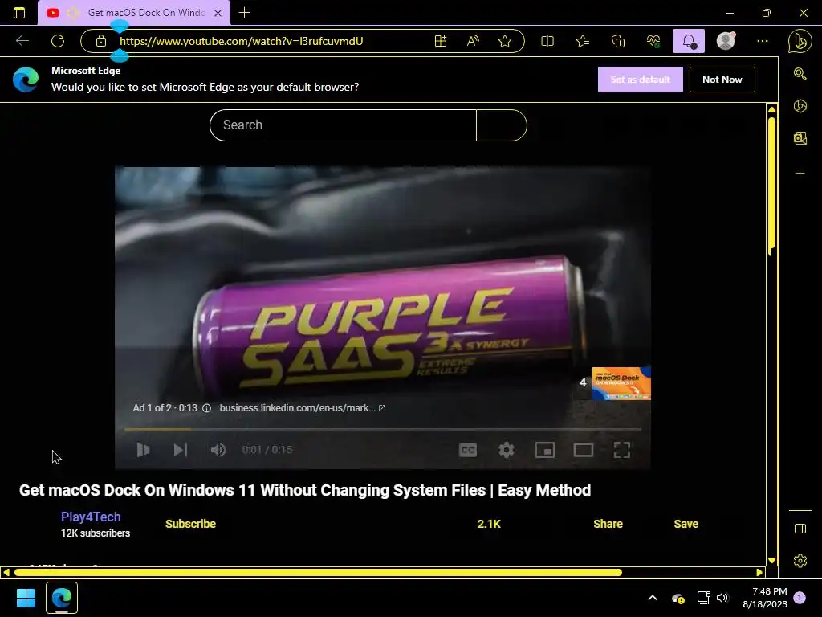This screenshot has width=822, height=617.
Task: Open the Favorites list
Action: pos(583,41)
